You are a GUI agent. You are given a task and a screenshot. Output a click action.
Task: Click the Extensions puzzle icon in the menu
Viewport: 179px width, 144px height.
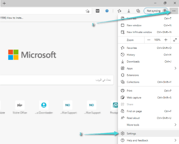pyautogui.click(x=122, y=75)
